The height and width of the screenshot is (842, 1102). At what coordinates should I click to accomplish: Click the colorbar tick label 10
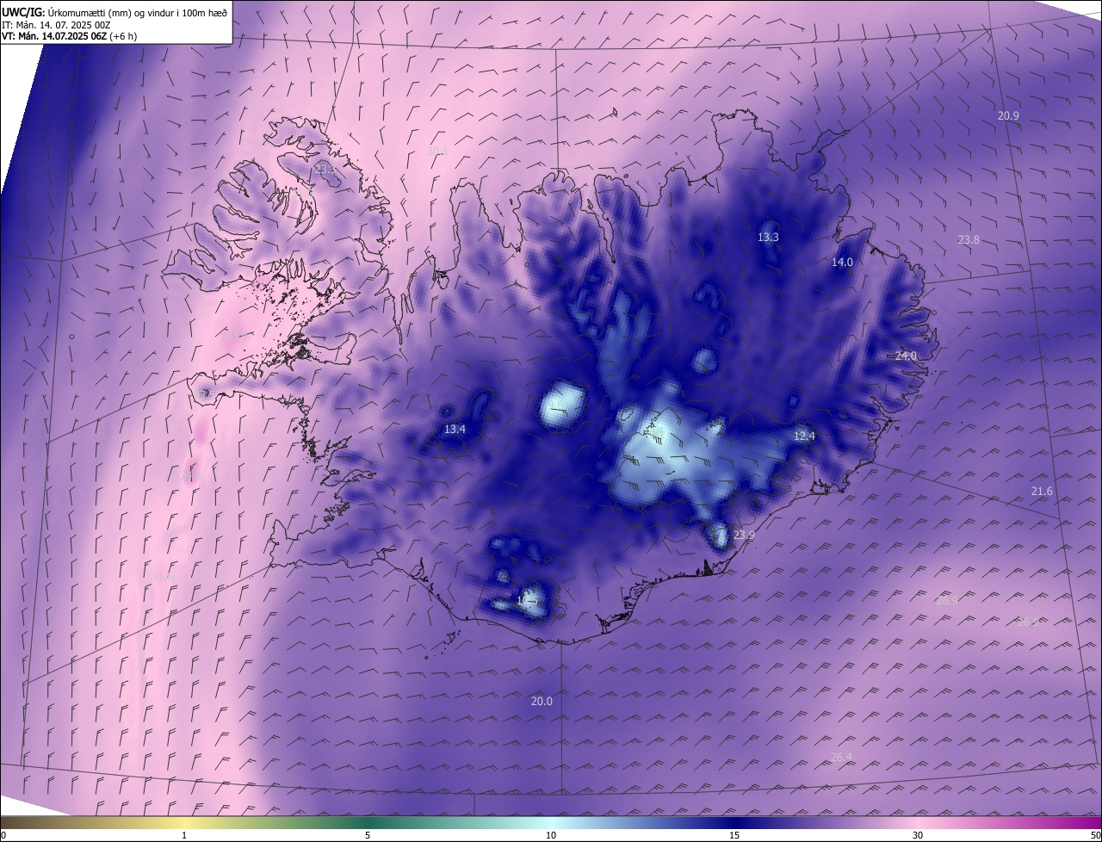coord(551,836)
